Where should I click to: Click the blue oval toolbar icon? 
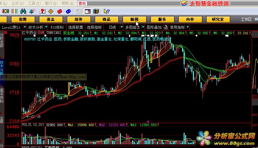point(68,11)
